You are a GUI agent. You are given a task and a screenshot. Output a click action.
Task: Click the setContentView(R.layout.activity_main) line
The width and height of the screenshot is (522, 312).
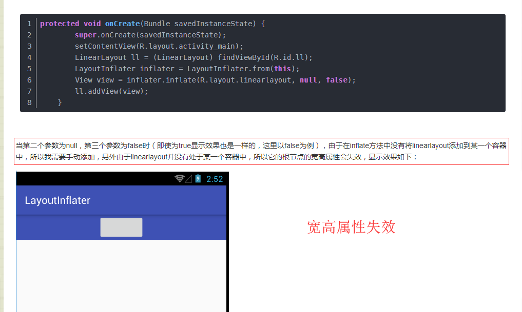tap(159, 46)
